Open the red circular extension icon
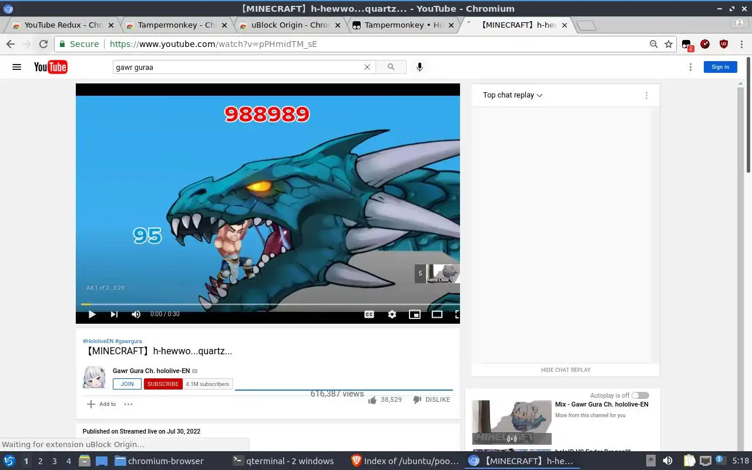The height and width of the screenshot is (470, 752). tap(705, 44)
